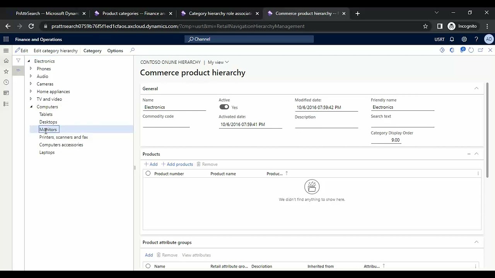This screenshot has width=495, height=278.
Task: Switch to Category hierarchy role browser tab
Action: 220,14
